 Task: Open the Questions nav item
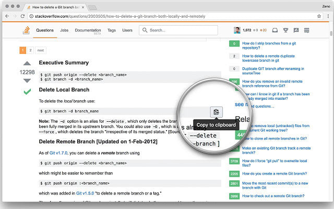tap(45, 30)
